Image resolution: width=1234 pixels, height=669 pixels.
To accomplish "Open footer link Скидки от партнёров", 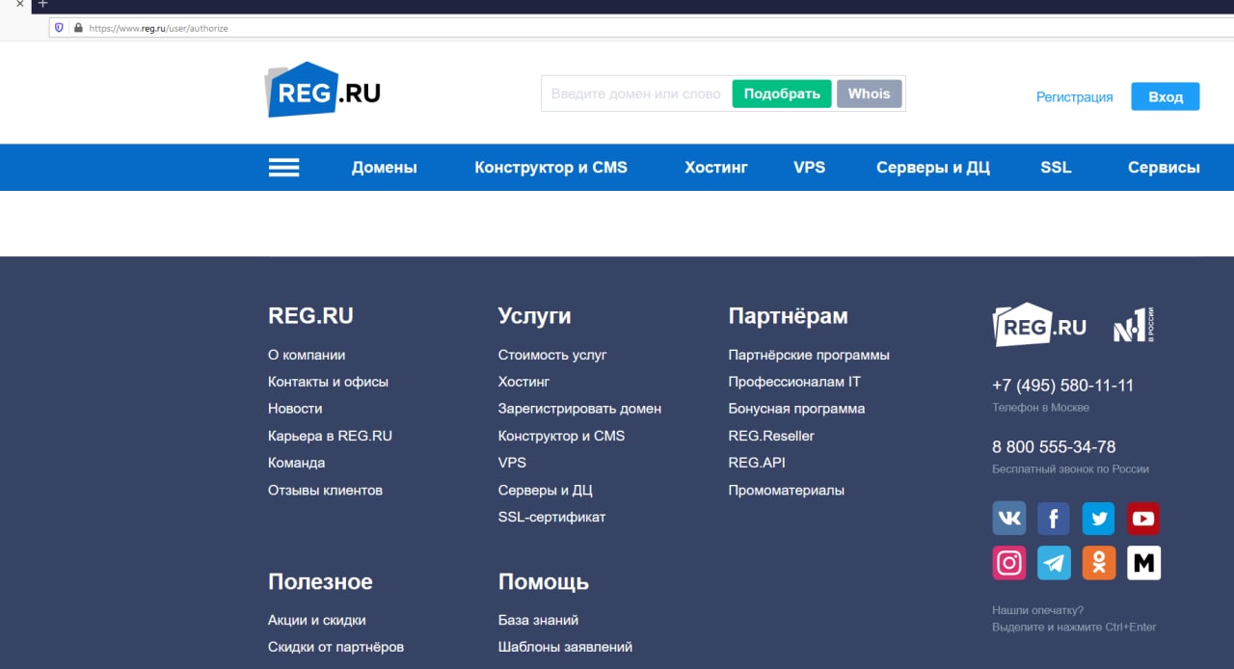I will click(x=335, y=647).
